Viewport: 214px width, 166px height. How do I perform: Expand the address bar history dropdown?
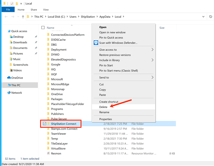(x=203, y=17)
